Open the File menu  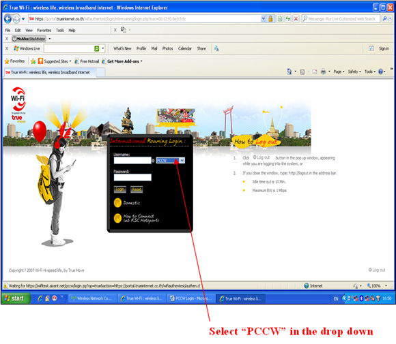[x=8, y=30]
